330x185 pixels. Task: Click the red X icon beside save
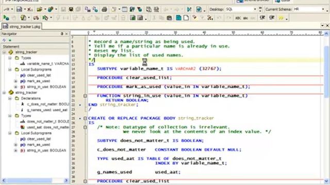30,9
